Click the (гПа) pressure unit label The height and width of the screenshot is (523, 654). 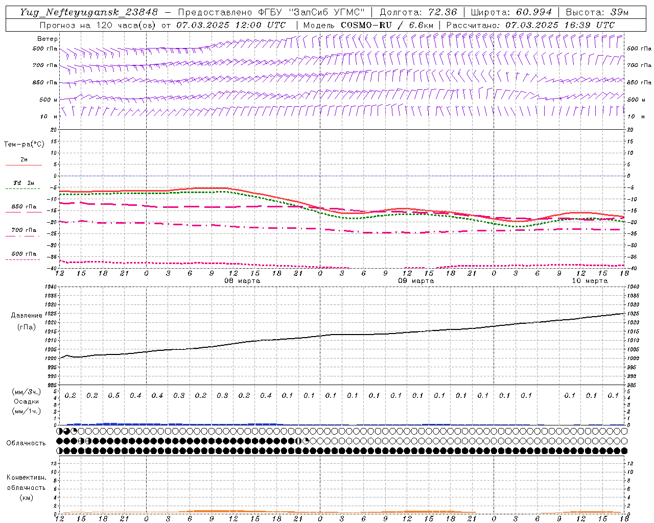pyautogui.click(x=27, y=327)
